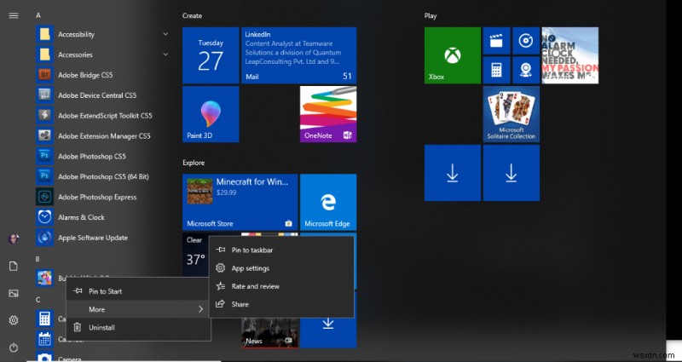
Task: Jump via section letter A
Action: (x=38, y=15)
